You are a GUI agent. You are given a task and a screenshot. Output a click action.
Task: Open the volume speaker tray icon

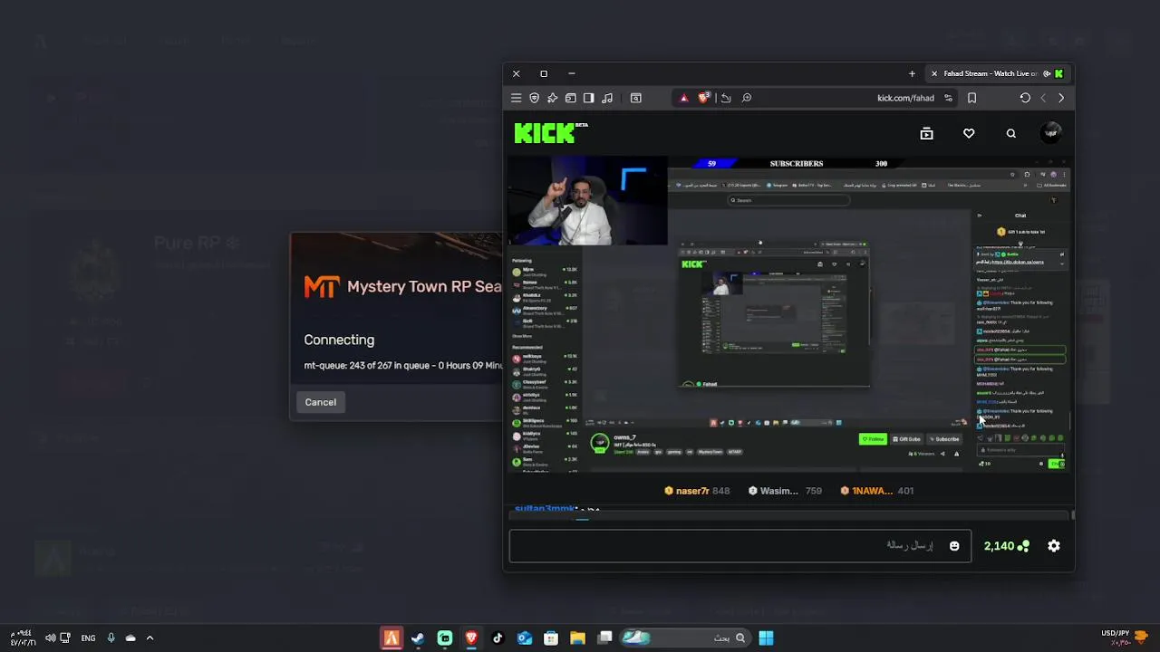click(x=50, y=638)
